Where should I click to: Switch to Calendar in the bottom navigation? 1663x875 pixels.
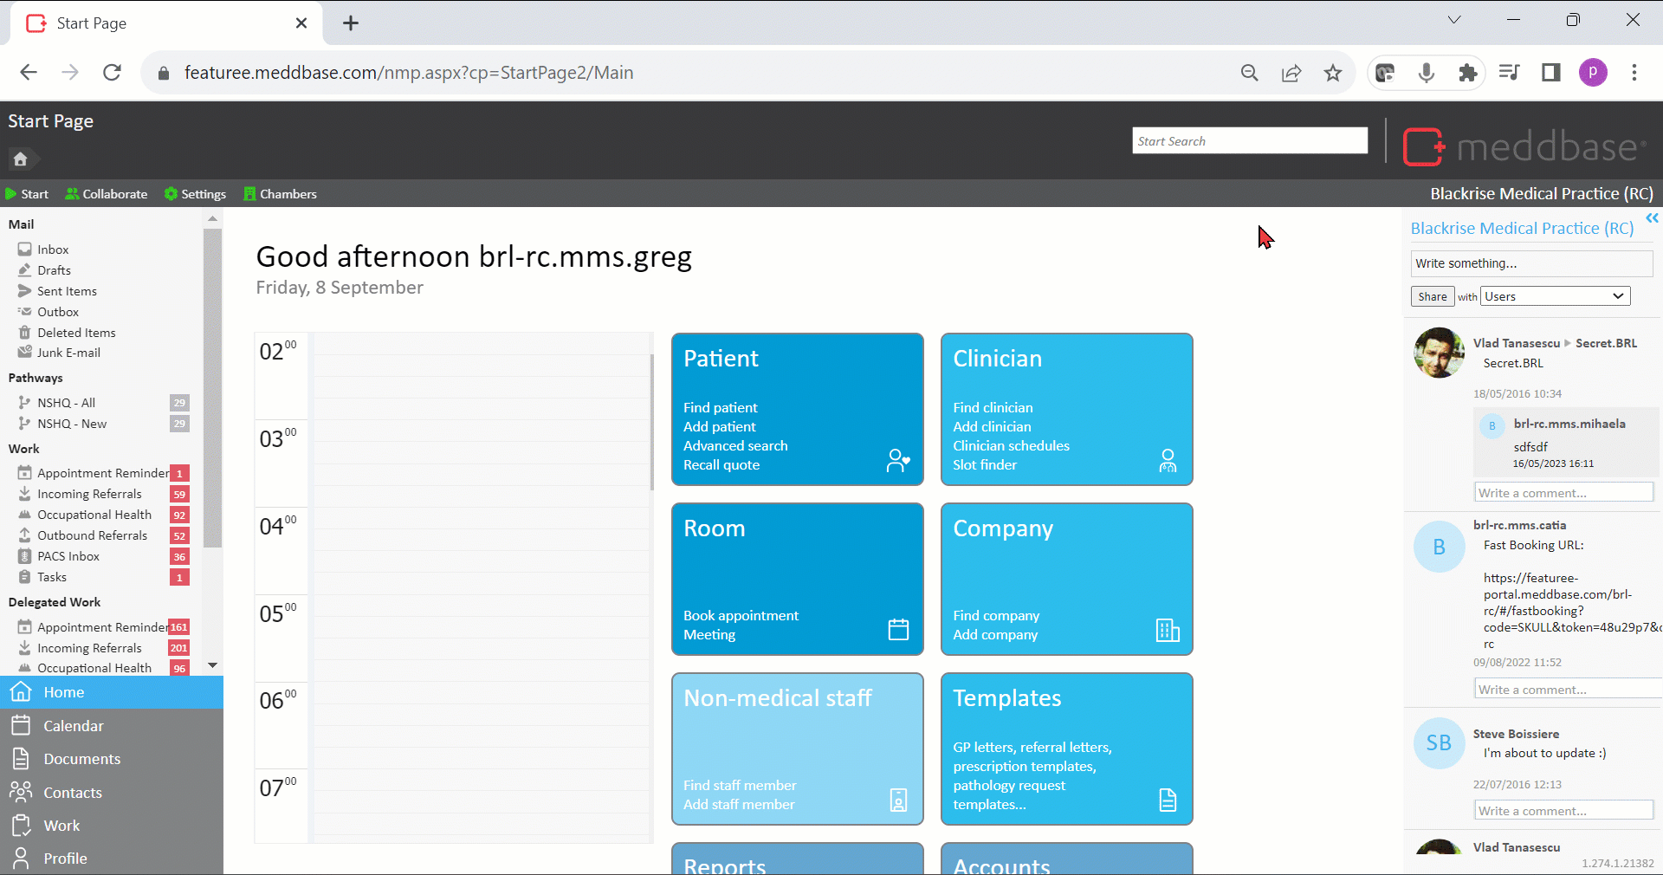(74, 726)
